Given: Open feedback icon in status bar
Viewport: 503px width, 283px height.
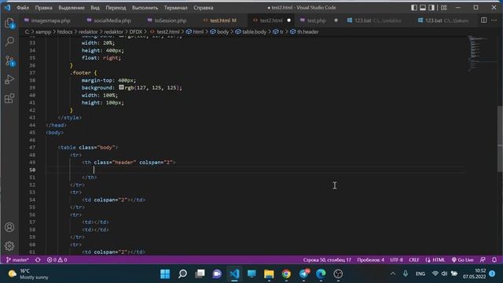Looking at the screenshot, I should point(483,259).
